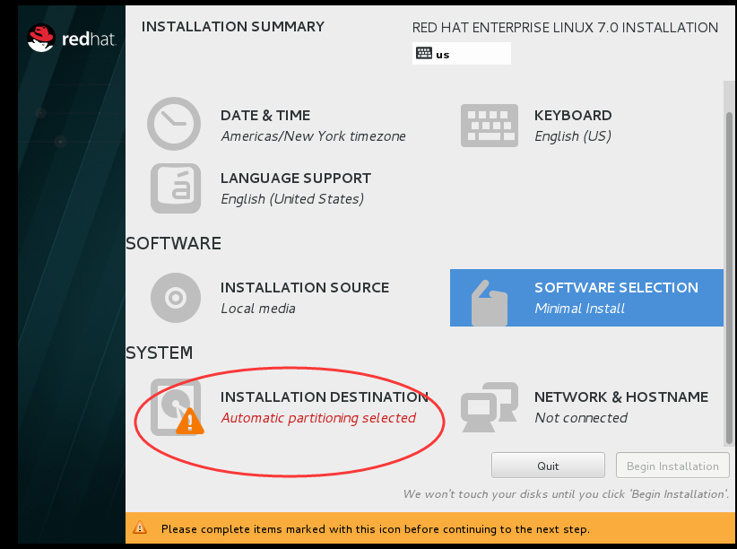
Task: Click the vertical scrollbar on the right
Action: click(729, 277)
